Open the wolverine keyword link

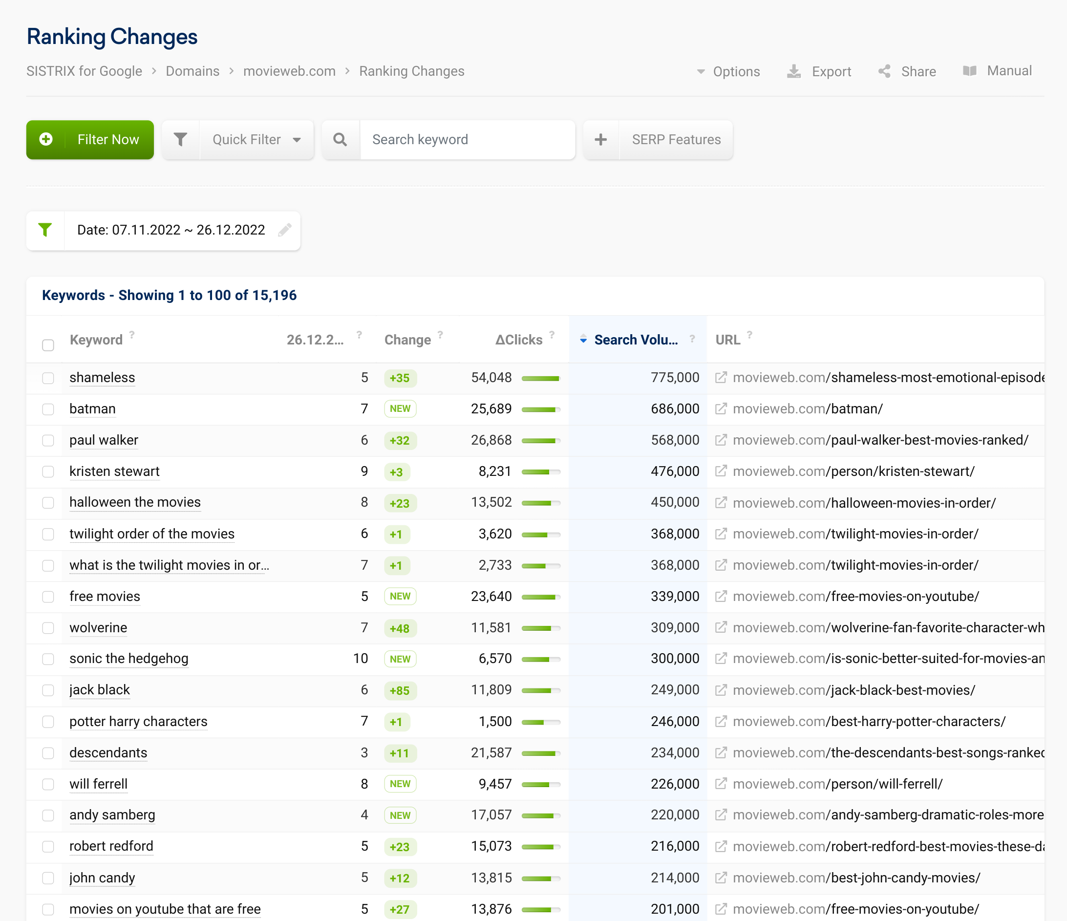98,628
